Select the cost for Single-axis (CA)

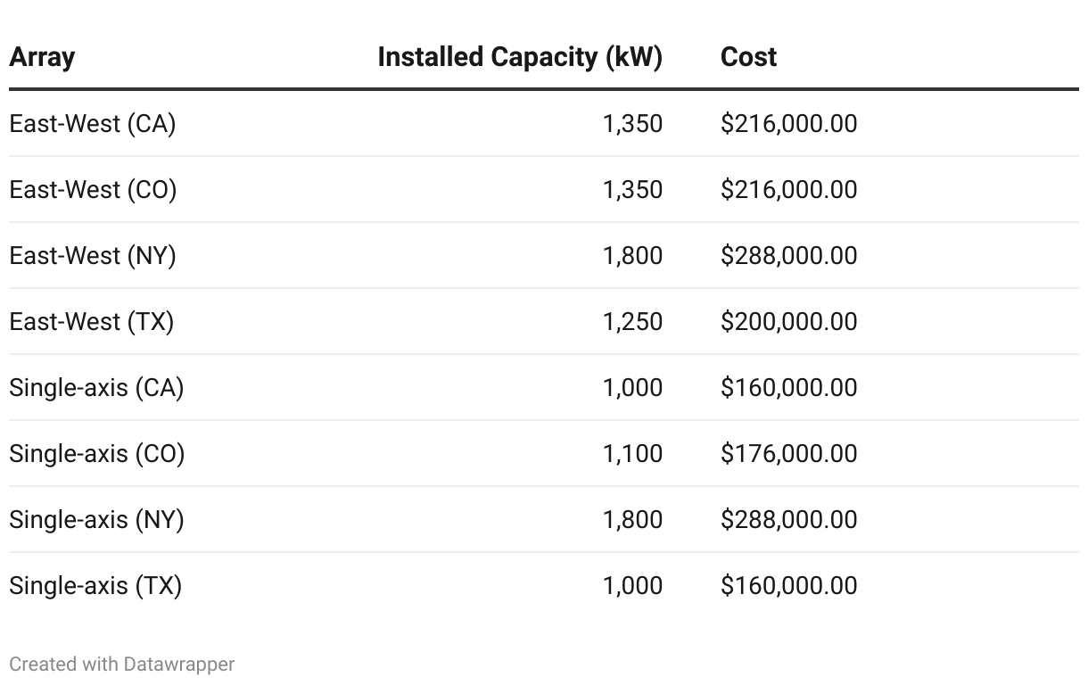click(x=788, y=388)
